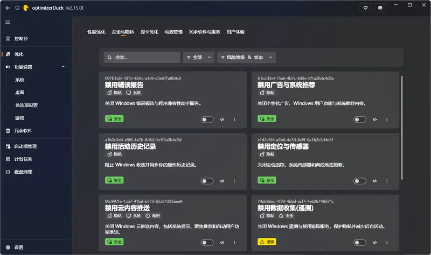Open more options for 禁用错误报告
The height and width of the screenshot is (255, 431).
(234, 119)
